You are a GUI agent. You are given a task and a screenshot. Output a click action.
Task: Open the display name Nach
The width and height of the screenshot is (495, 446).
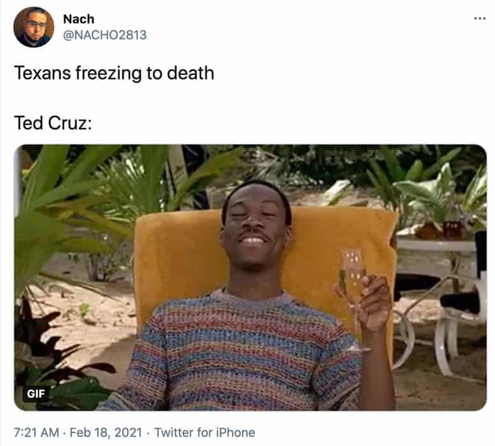(x=78, y=19)
